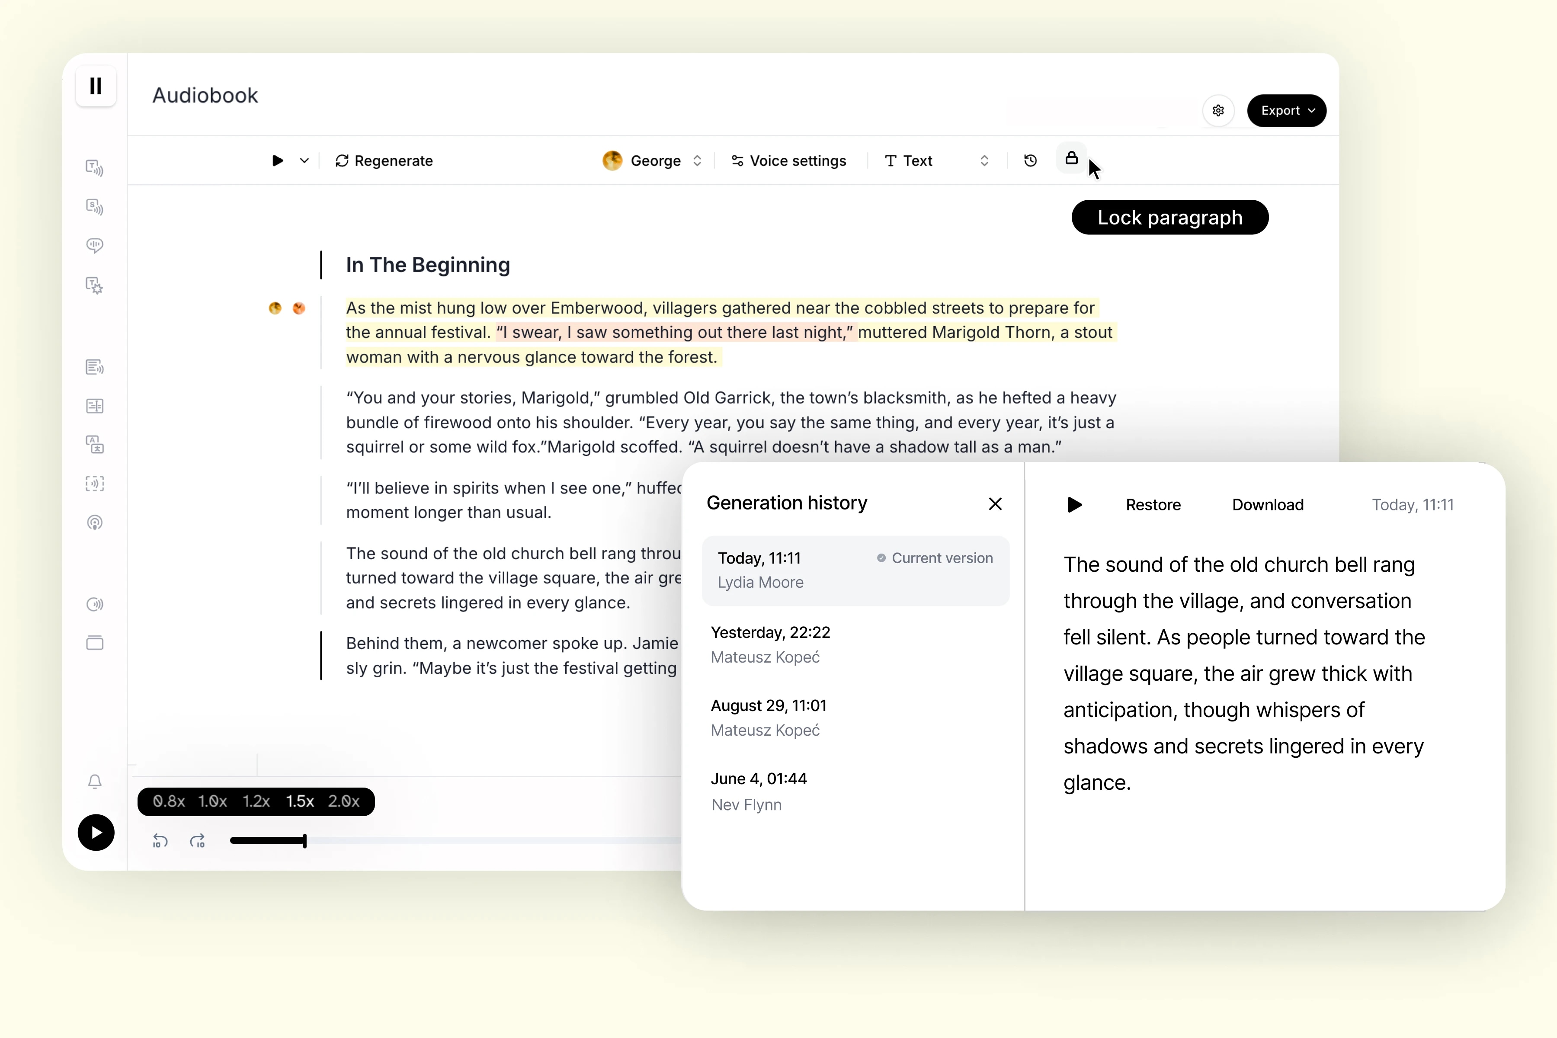Viewport: 1557px width, 1038px height.
Task: Open the Text to Speech tool
Action: click(95, 168)
